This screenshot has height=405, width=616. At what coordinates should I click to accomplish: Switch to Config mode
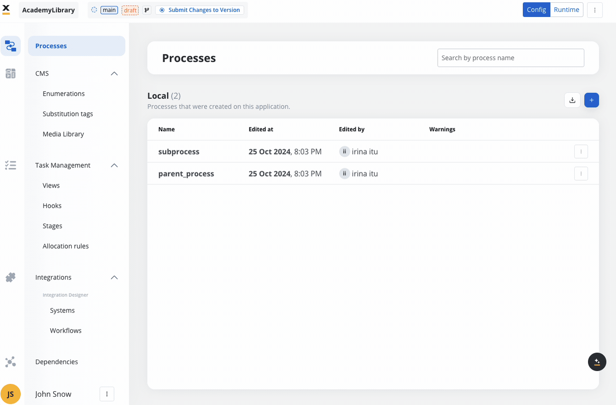click(x=536, y=10)
